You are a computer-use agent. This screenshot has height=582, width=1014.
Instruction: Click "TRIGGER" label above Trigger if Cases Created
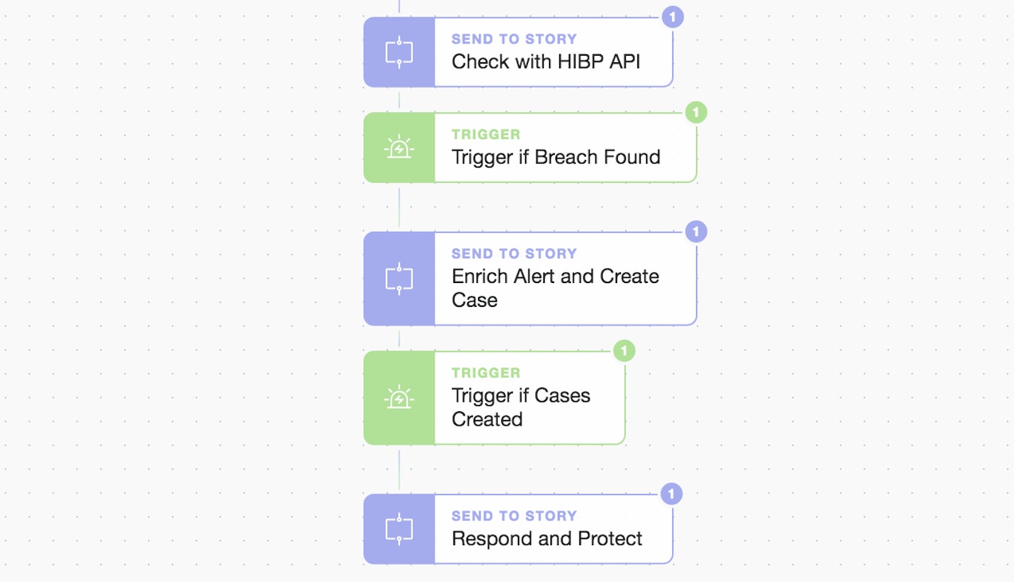pos(486,374)
